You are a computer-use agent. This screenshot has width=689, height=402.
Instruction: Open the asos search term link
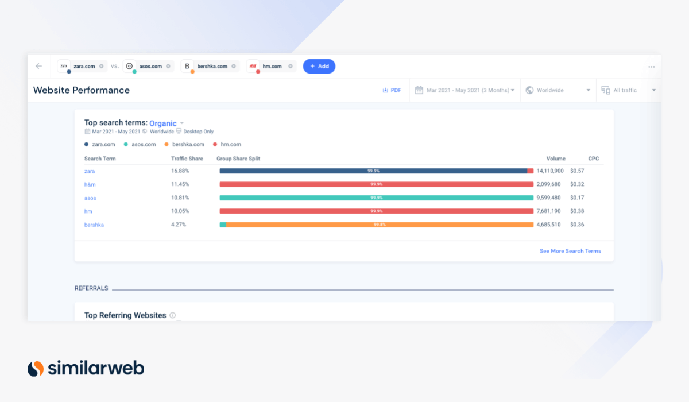(90, 198)
